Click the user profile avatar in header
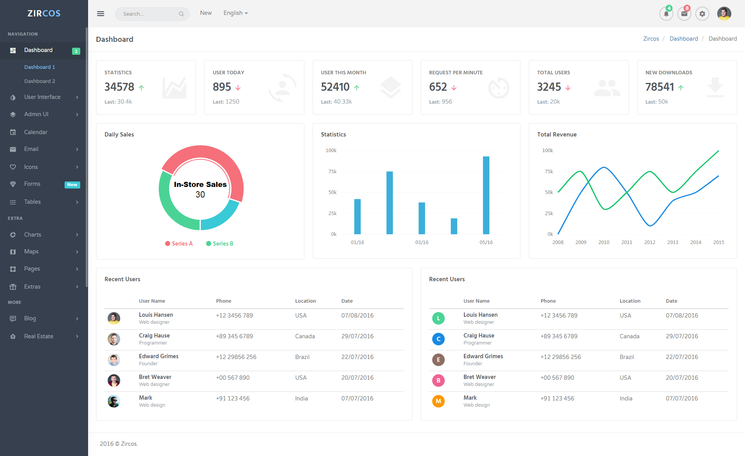Viewport: 745px width, 456px height. tap(724, 14)
